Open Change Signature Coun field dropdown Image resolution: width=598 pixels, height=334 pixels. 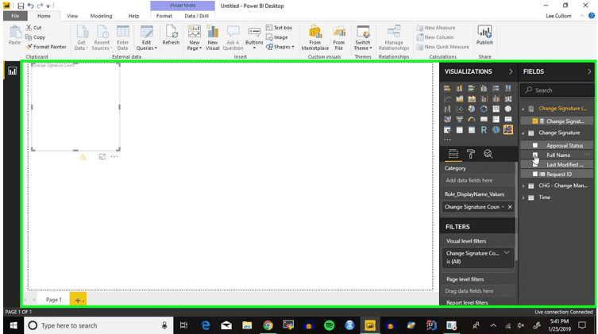(503, 207)
